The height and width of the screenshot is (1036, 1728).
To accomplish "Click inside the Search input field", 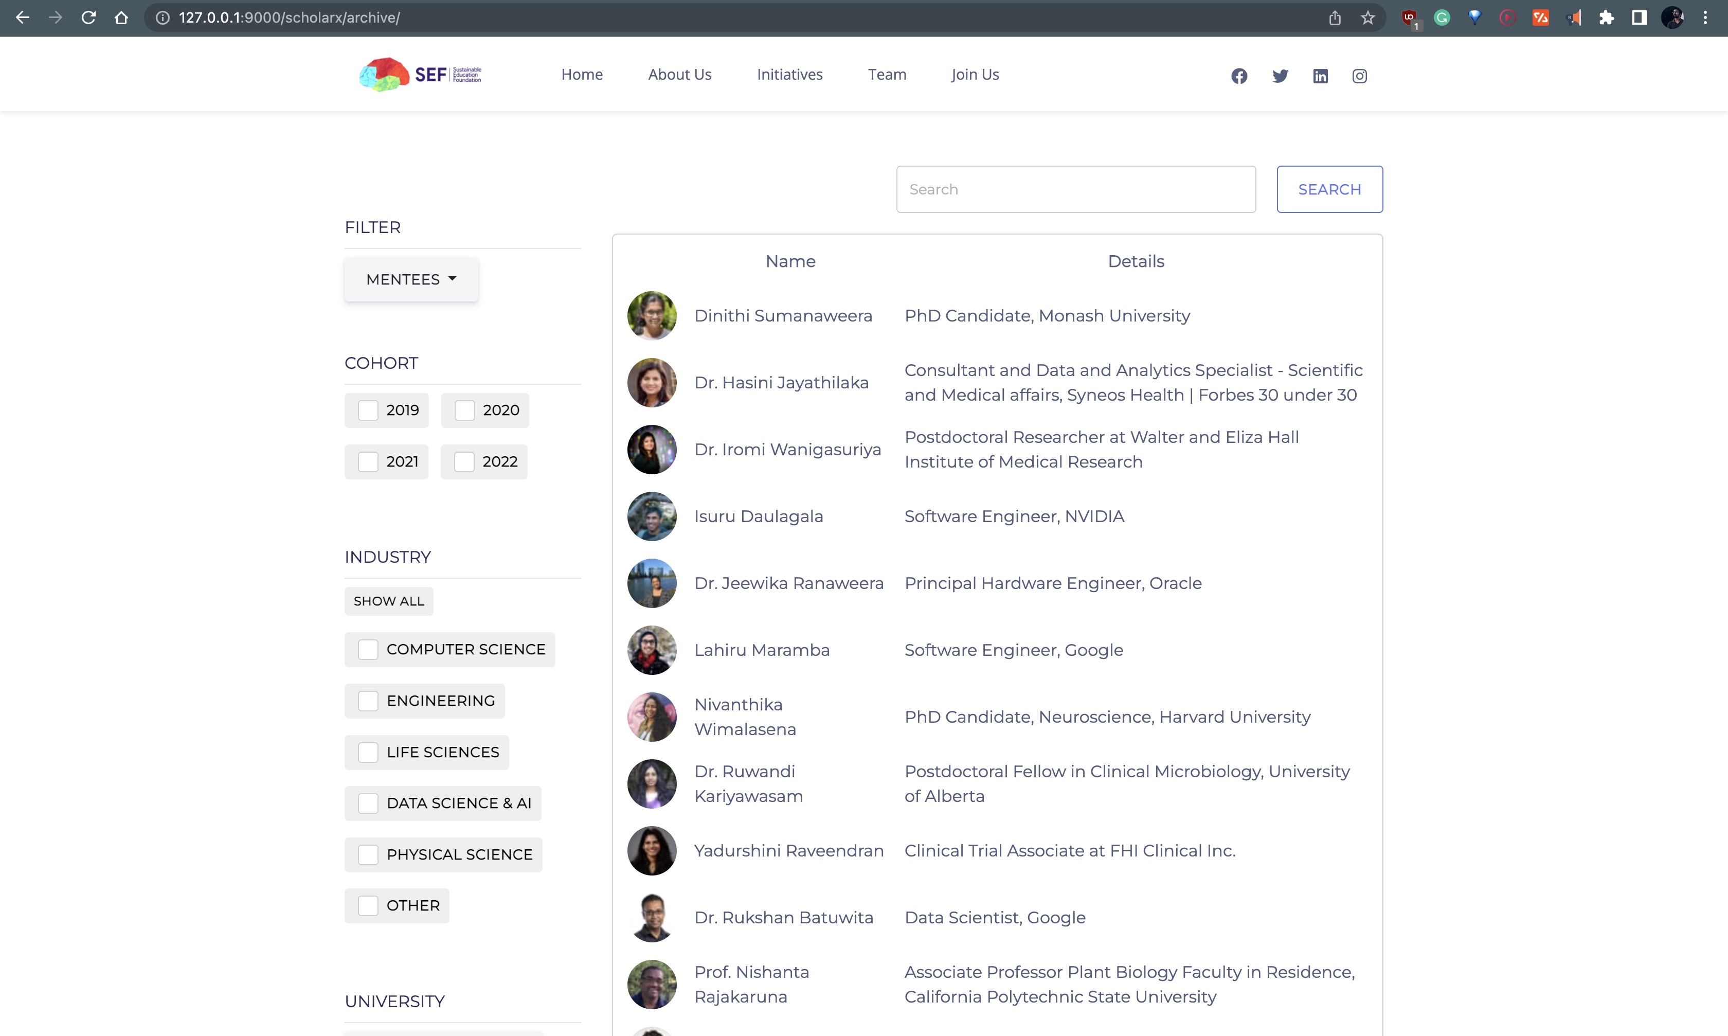I will [1075, 188].
